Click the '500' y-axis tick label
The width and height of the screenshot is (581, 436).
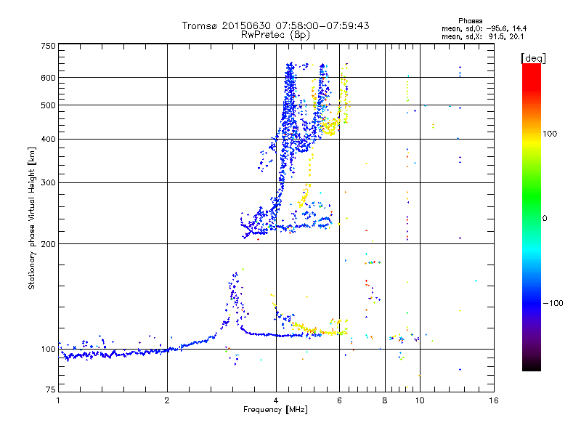(48, 105)
